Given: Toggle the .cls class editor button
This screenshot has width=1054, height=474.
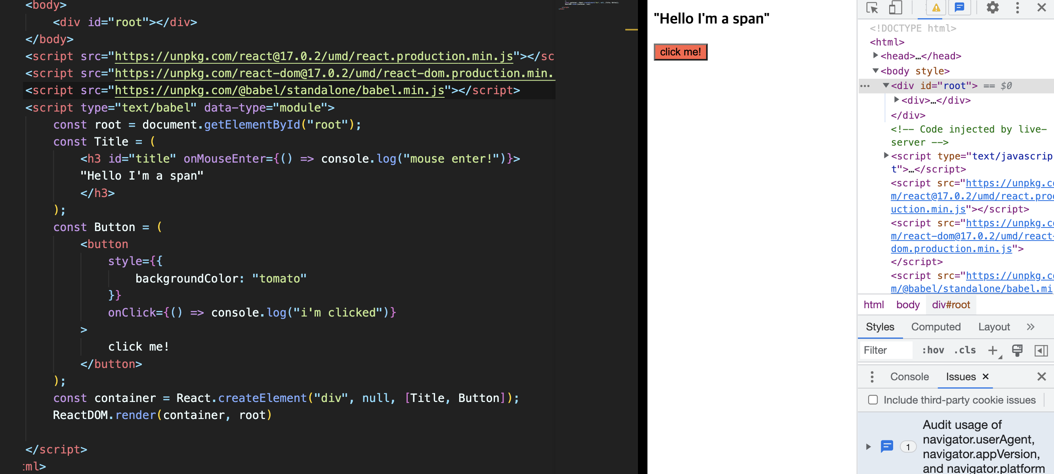Looking at the screenshot, I should (965, 350).
